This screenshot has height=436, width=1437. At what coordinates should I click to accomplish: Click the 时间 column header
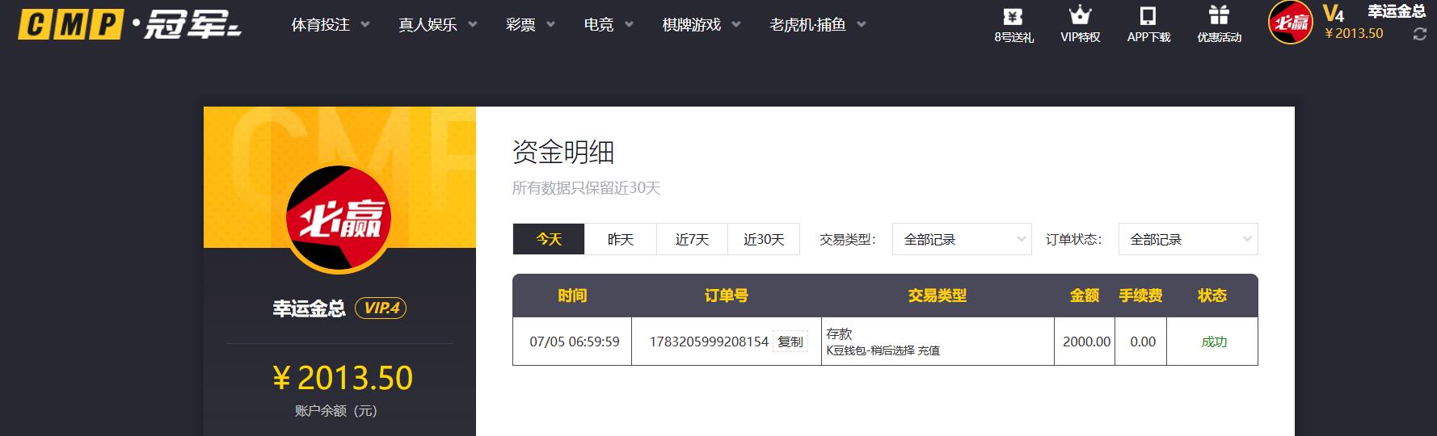coord(572,296)
